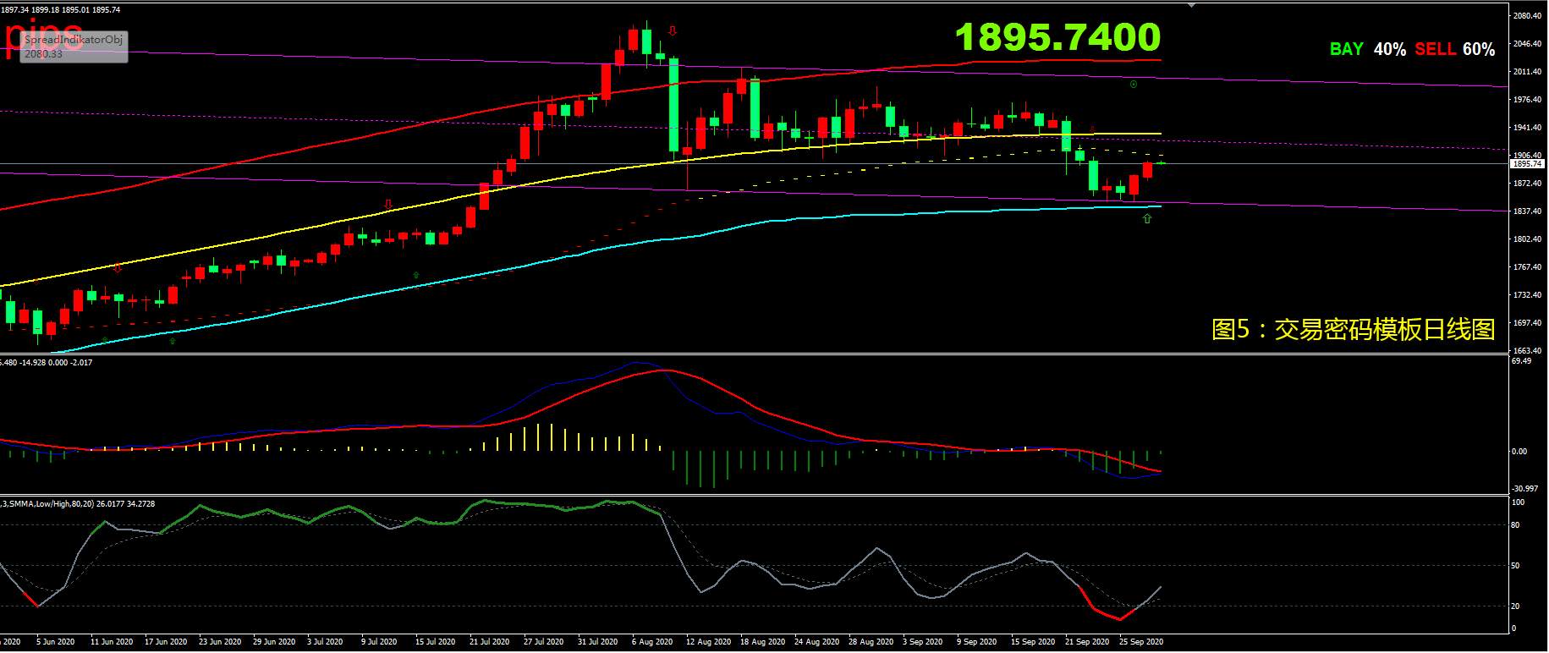Click the 21 Jul 2020 date label
The height and width of the screenshot is (653, 1549).
coord(488,642)
